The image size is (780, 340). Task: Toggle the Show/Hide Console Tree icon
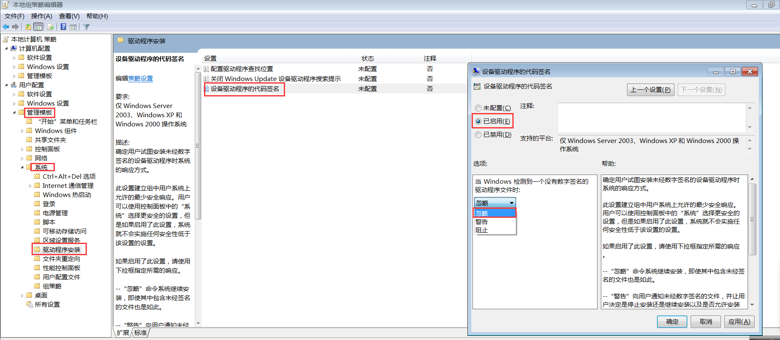tap(38, 27)
